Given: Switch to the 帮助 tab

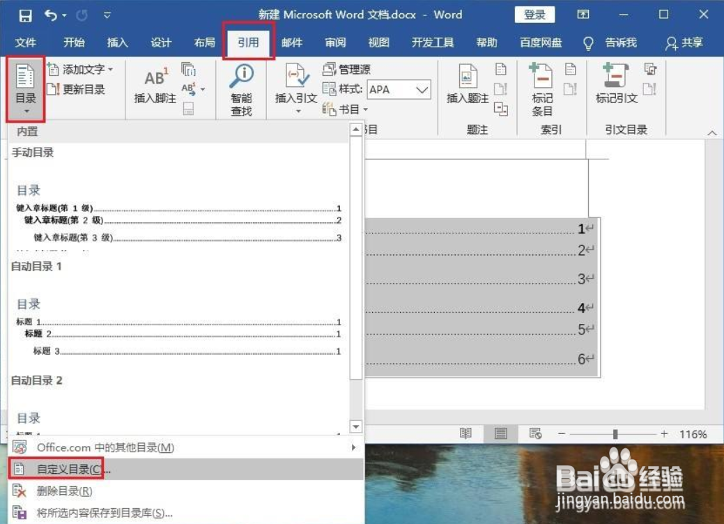Looking at the screenshot, I should (486, 43).
